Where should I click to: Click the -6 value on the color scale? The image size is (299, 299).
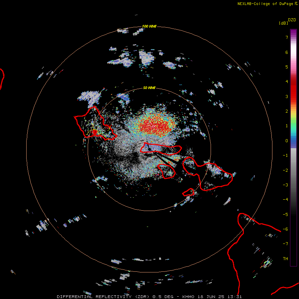point(285,229)
